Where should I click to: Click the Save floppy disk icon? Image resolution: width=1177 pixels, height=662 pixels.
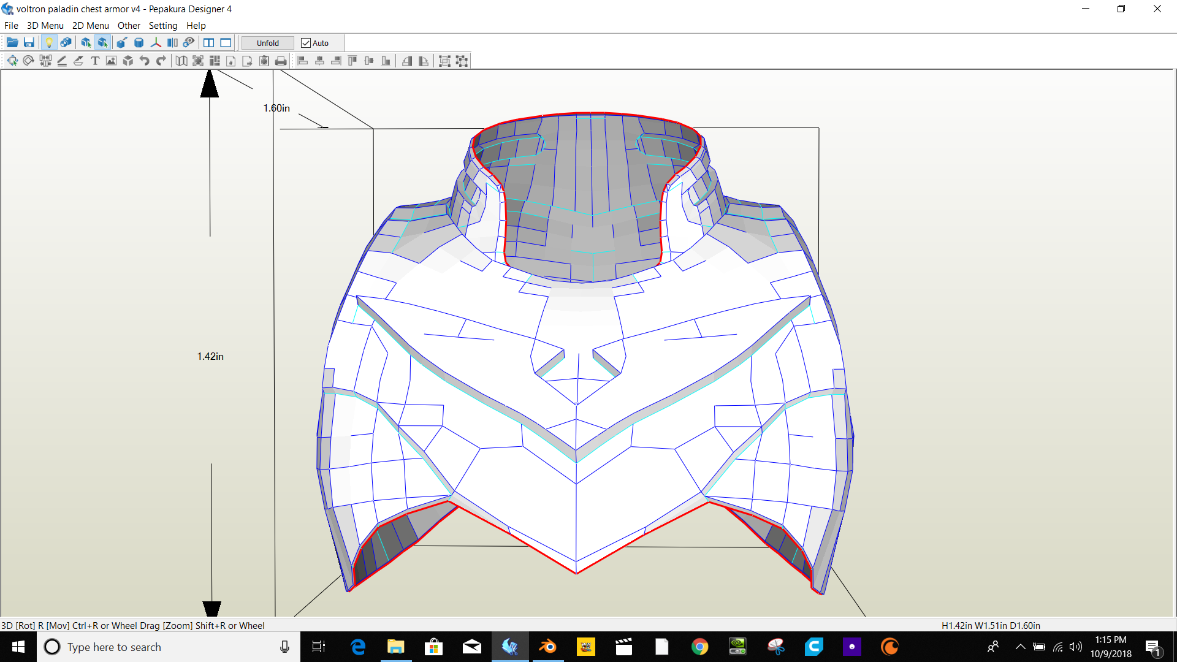[x=29, y=43]
